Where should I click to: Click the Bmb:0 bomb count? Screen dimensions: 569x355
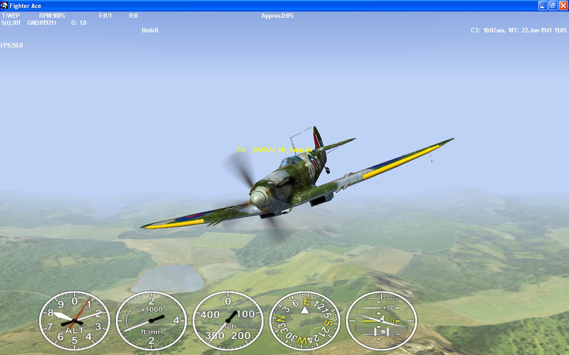tap(150, 31)
